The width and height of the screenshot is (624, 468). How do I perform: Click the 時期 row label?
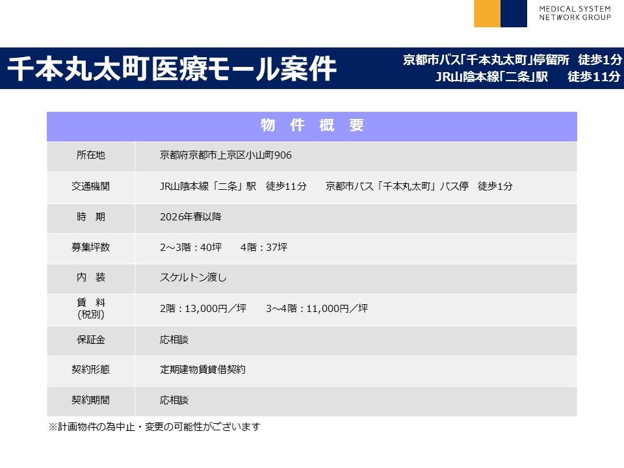(x=91, y=217)
